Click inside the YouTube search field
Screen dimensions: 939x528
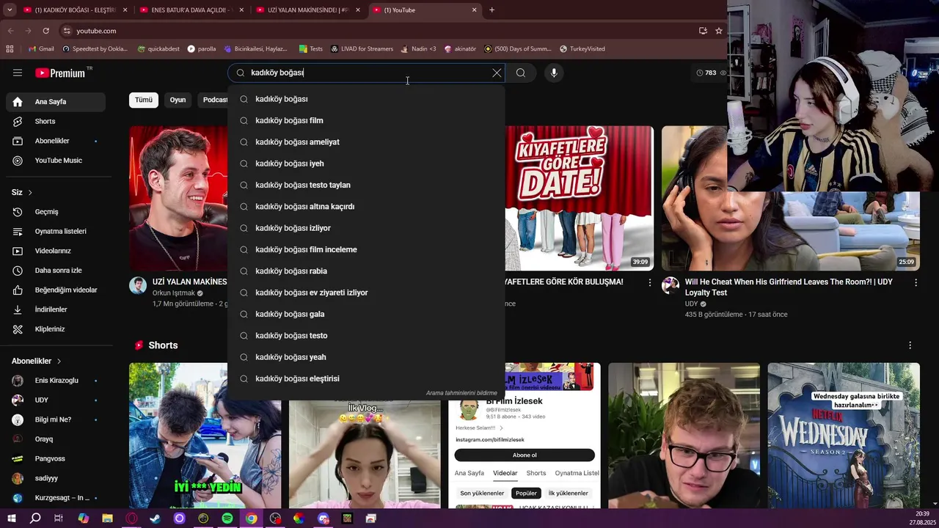point(367,73)
